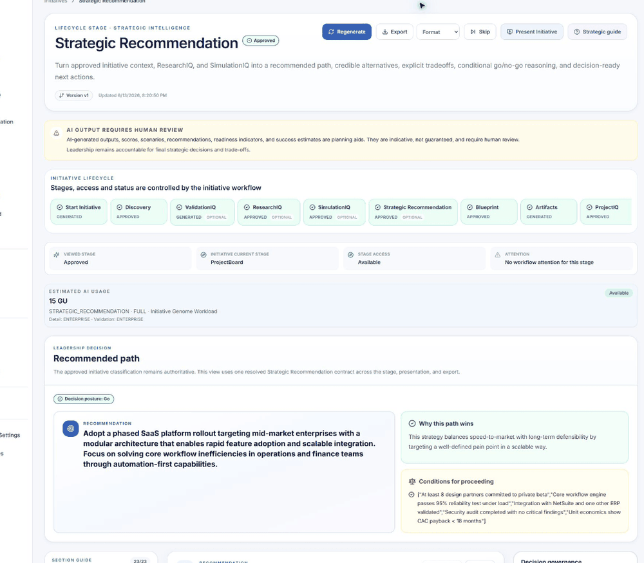
Task: Select the ValidationIQ lifecycle stage
Action: point(202,212)
